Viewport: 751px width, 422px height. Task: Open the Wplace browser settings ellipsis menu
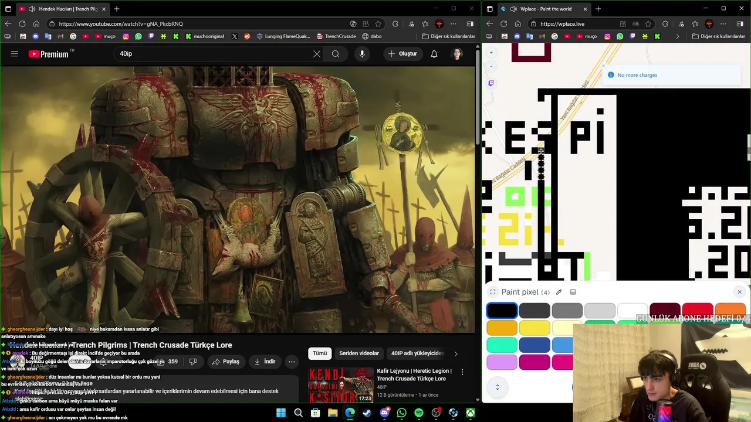click(x=723, y=24)
